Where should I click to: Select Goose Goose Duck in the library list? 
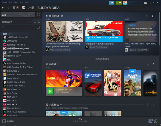(16, 82)
